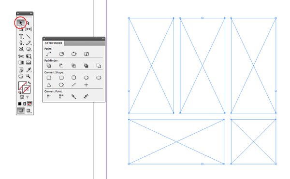The height and width of the screenshot is (179, 290).
Task: Select the Type tool
Action: (x=21, y=36)
